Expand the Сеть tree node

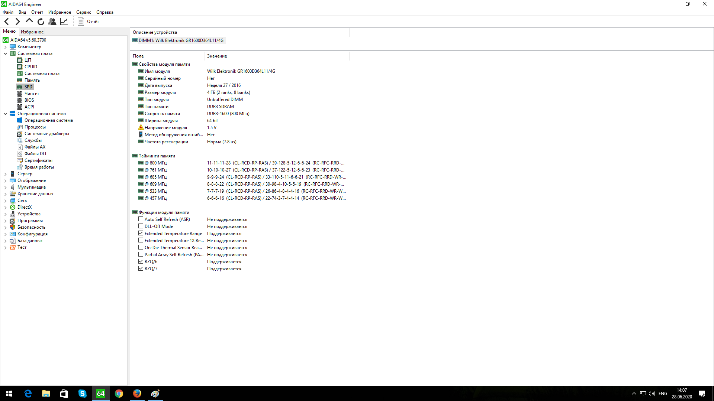(5, 200)
